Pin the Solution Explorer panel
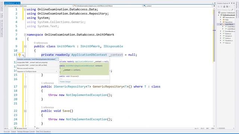 (232, 3)
